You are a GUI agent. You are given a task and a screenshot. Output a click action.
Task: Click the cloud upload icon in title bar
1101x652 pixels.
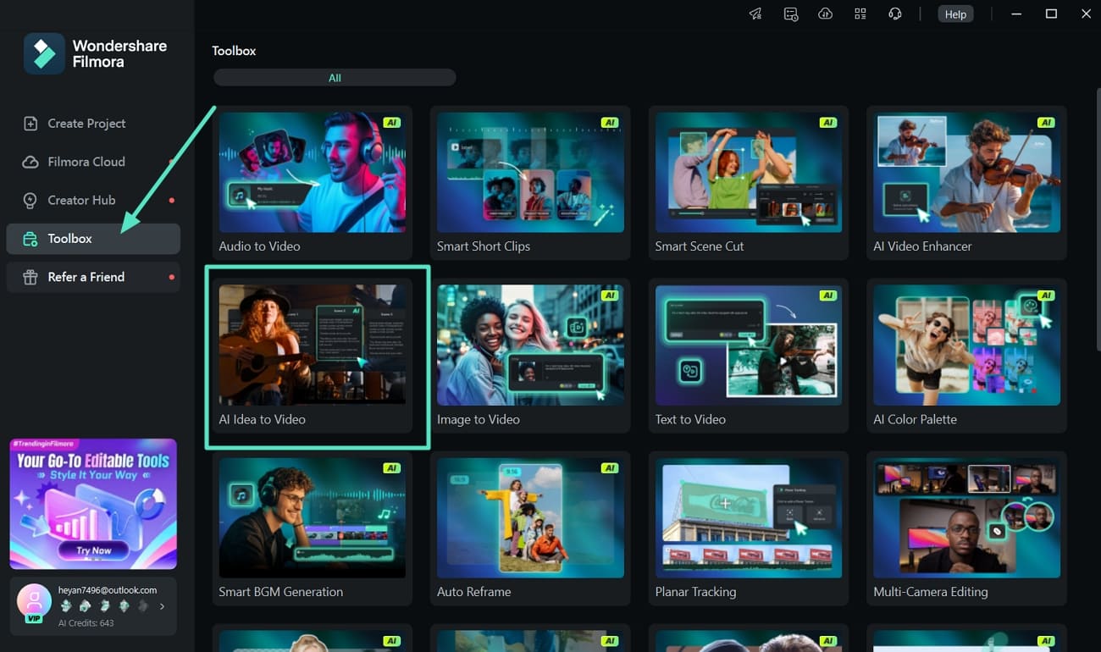826,14
